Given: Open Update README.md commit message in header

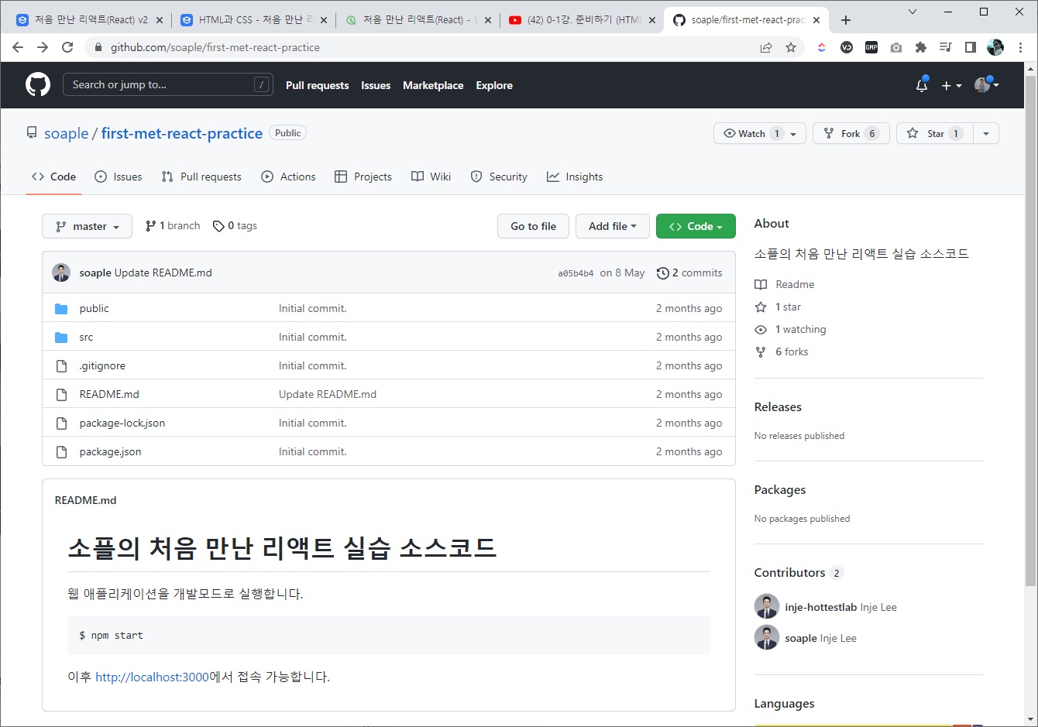Looking at the screenshot, I should [x=163, y=273].
